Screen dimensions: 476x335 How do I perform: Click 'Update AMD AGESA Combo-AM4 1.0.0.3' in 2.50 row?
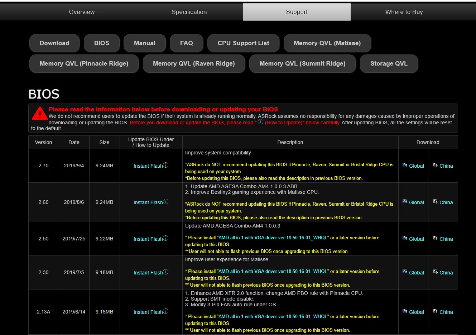tap(232, 226)
